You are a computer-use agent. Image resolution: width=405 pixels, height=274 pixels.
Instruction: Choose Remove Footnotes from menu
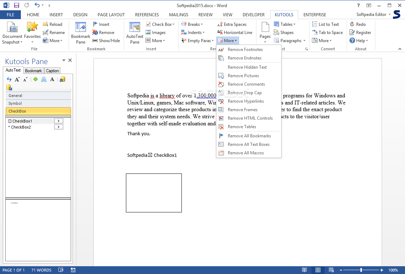(249, 49)
